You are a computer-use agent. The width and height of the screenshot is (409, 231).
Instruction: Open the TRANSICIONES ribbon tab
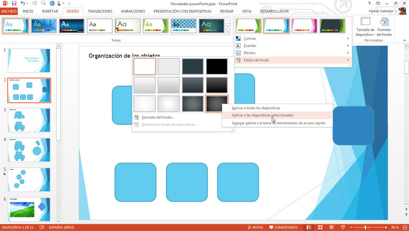tap(100, 11)
